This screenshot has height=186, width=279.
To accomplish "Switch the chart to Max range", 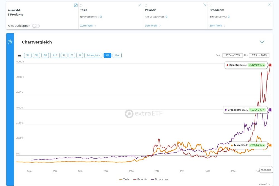I will (x=117, y=55).
